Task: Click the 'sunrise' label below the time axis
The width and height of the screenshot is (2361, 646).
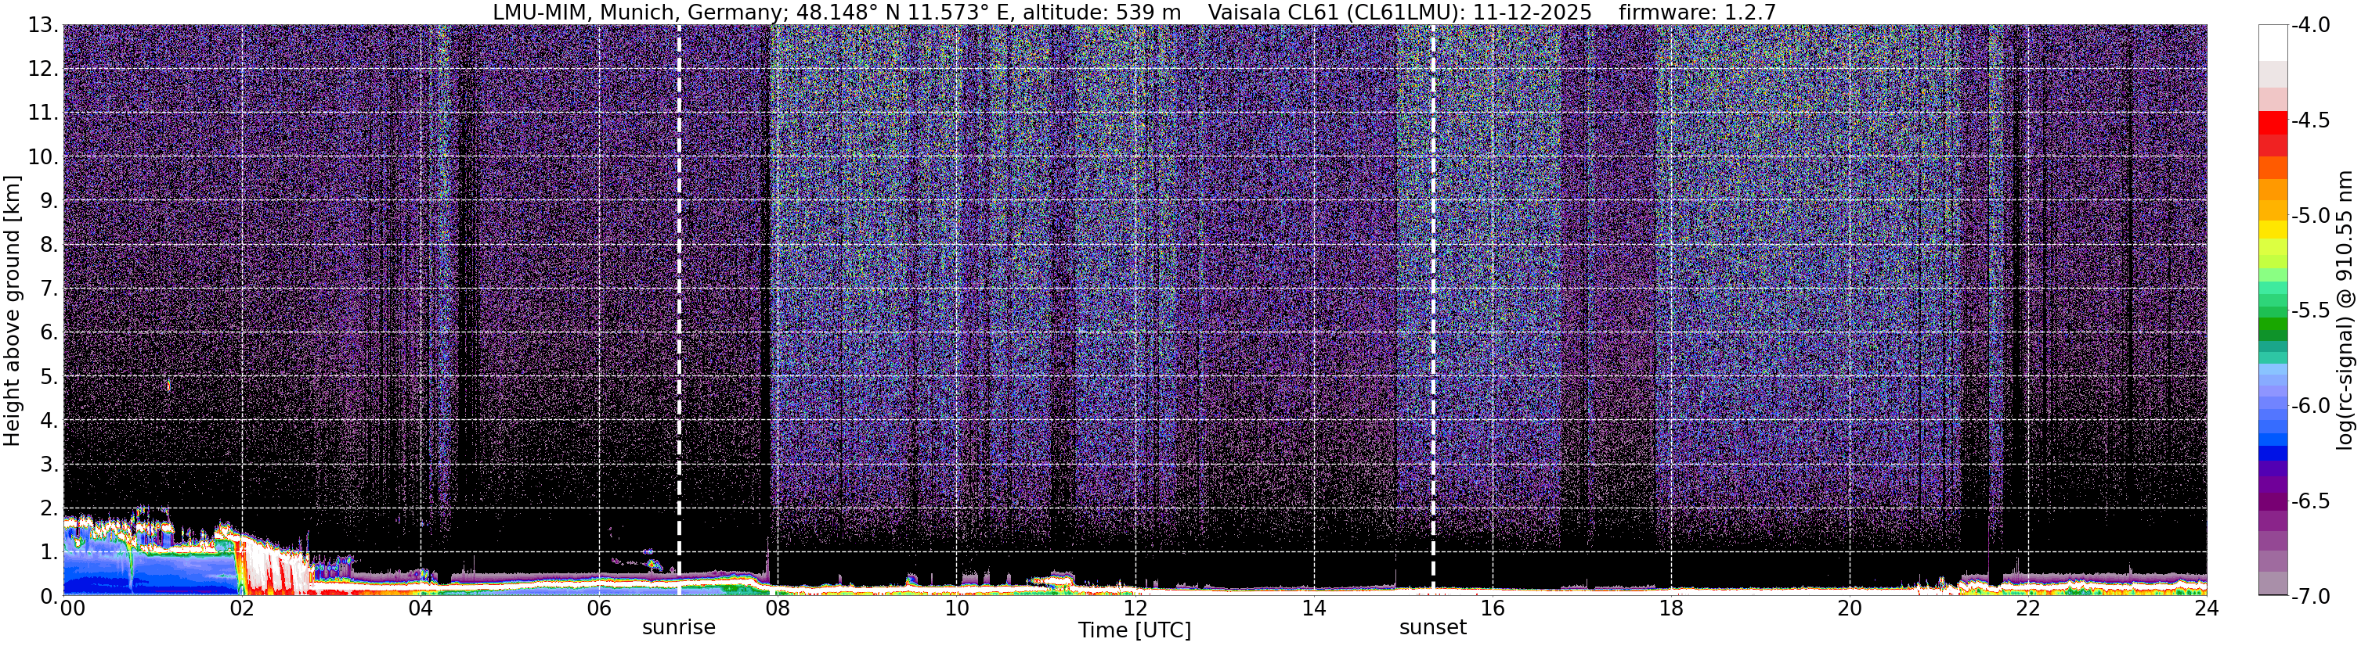Action: coord(678,628)
